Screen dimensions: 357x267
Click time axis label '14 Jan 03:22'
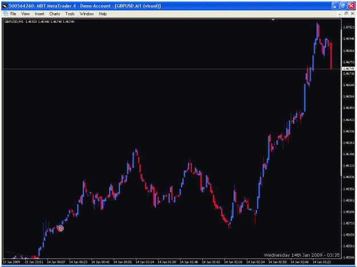coord(322,262)
